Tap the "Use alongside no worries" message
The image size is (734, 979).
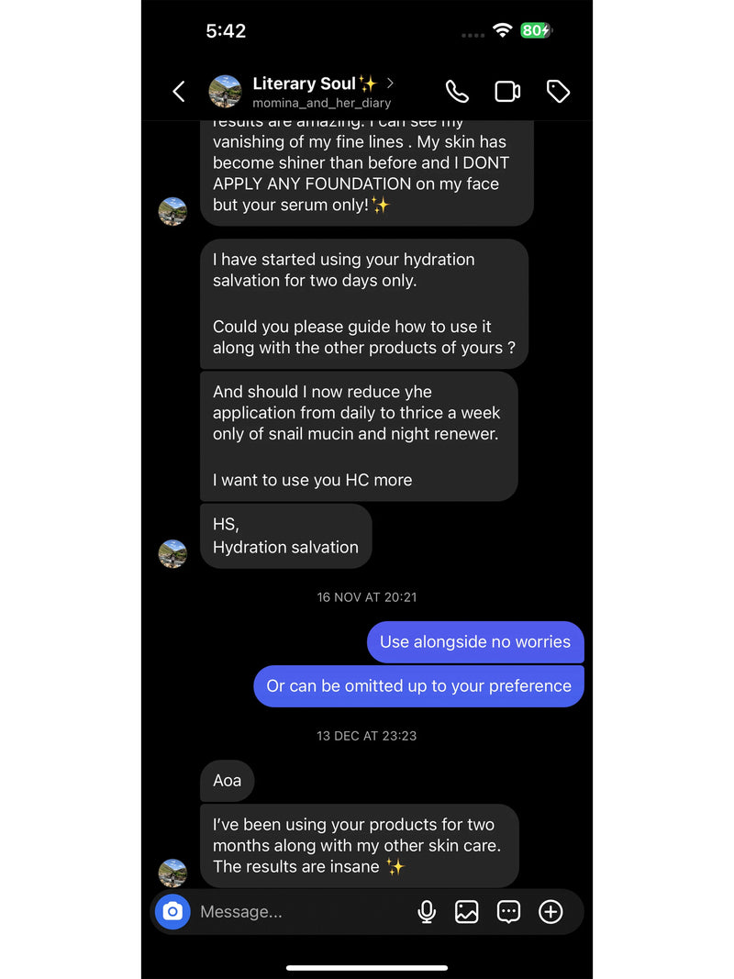click(475, 641)
